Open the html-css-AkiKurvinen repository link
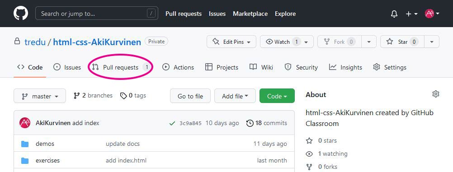The image size is (453, 172). click(97, 42)
